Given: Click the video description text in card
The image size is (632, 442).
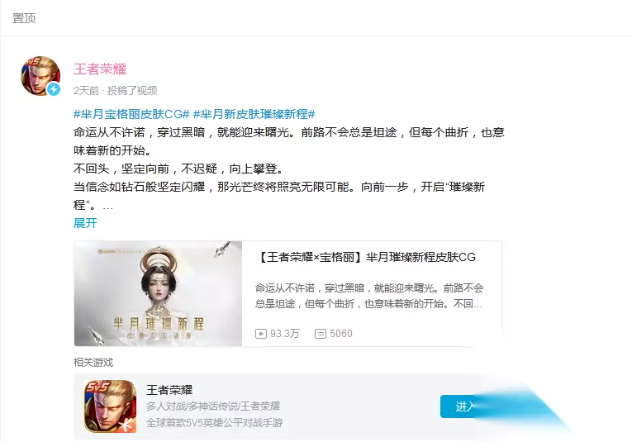Looking at the screenshot, I should [x=368, y=296].
